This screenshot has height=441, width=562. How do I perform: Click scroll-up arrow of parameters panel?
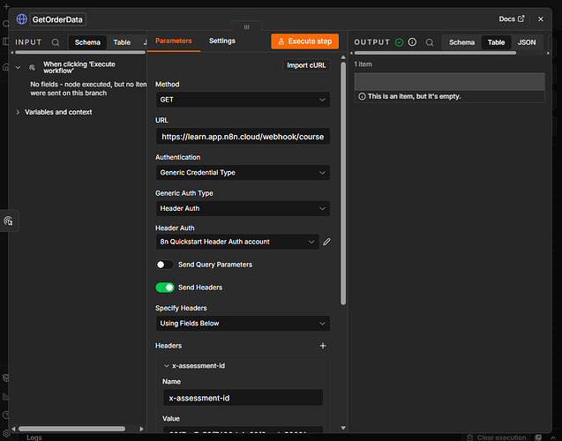point(343,57)
